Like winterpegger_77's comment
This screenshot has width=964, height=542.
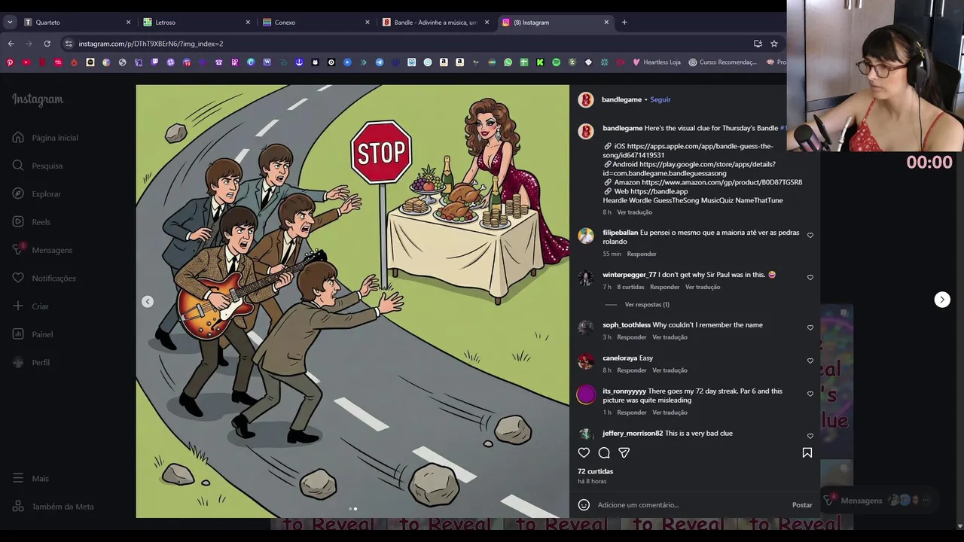coord(810,278)
